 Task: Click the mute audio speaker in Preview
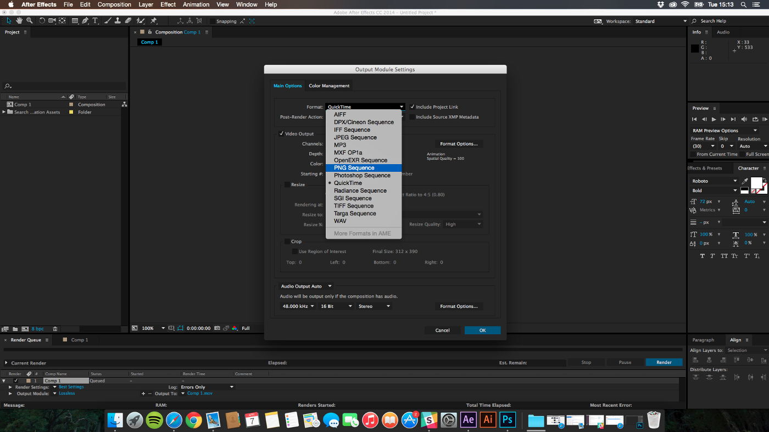click(744, 119)
